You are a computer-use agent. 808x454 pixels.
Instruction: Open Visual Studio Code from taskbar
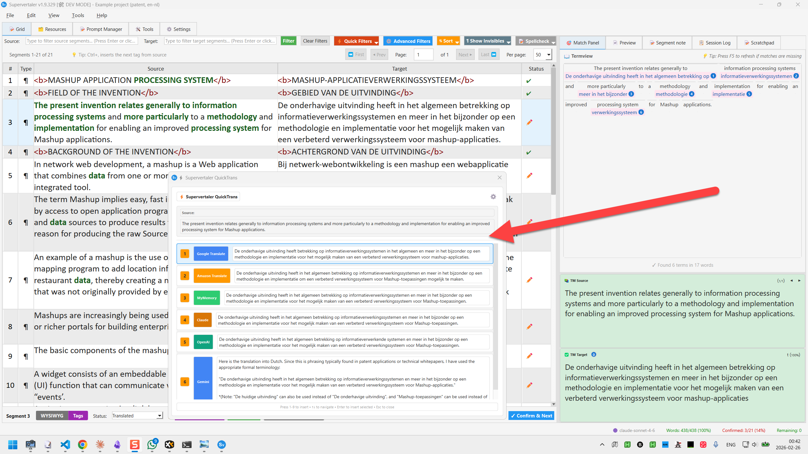65,445
